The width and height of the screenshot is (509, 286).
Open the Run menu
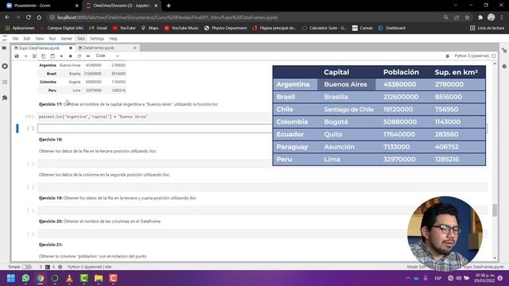(x=52, y=39)
